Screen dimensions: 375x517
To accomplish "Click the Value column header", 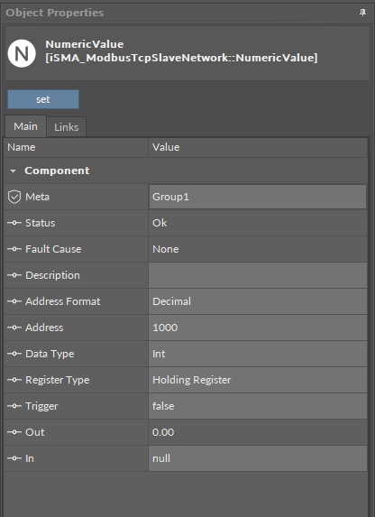I will (258, 147).
